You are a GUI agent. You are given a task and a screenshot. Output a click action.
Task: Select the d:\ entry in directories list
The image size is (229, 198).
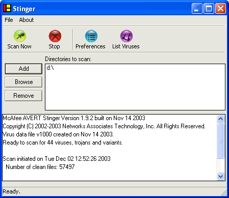(50, 68)
